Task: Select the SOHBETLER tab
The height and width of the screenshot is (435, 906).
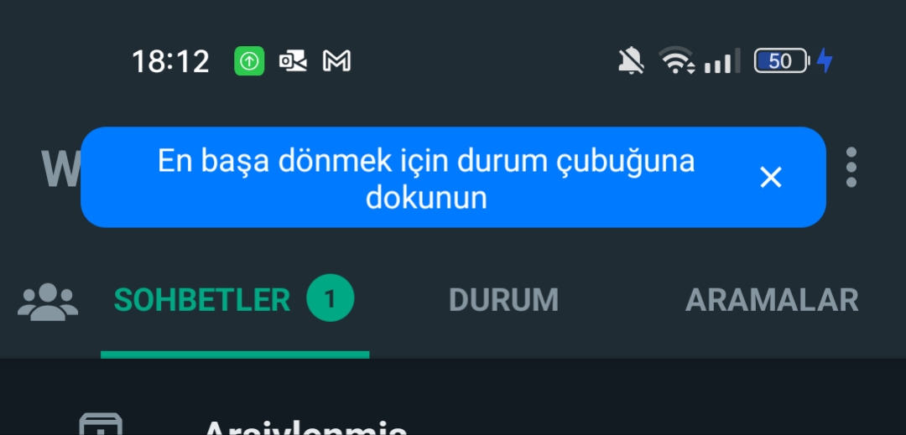Action: (201, 300)
